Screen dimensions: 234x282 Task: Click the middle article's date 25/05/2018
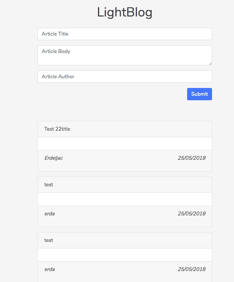(x=191, y=214)
